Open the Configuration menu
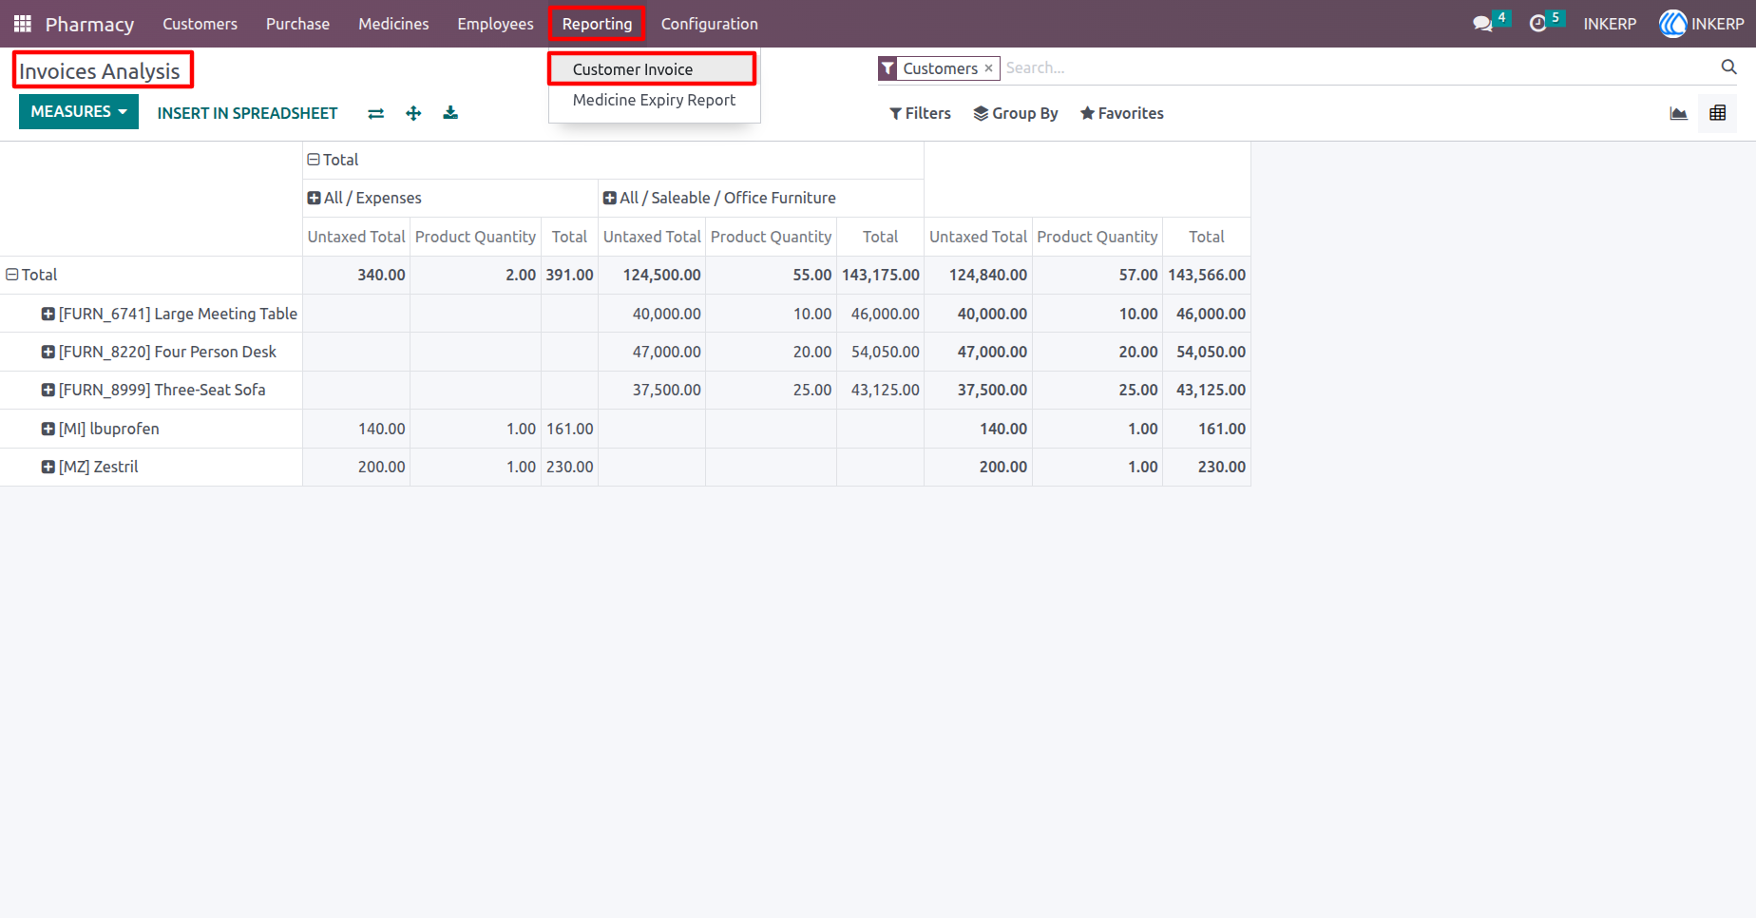The width and height of the screenshot is (1756, 918). [x=710, y=24]
